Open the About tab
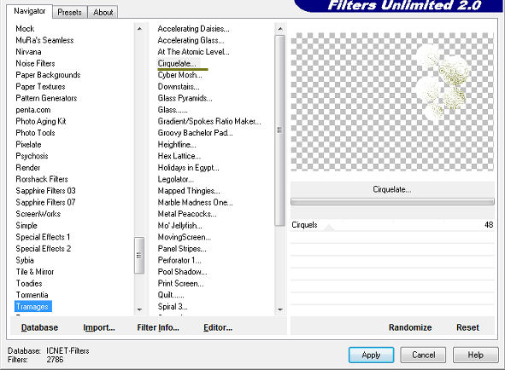 point(103,12)
